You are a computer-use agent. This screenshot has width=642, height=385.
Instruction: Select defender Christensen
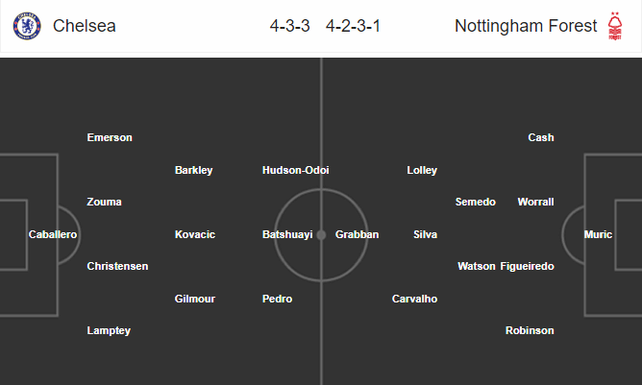[x=117, y=266]
